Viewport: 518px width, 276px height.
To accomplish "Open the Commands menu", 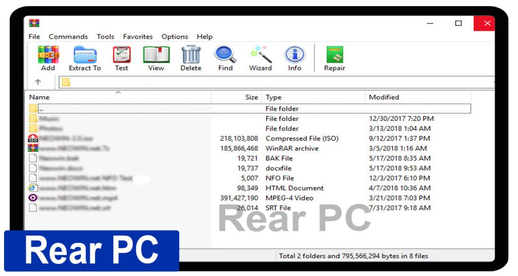I will (x=68, y=36).
